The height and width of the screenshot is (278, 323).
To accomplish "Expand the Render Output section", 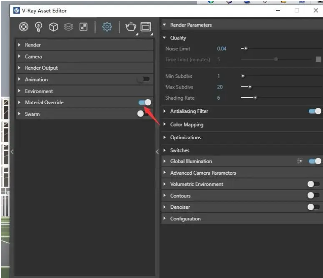I will [x=85, y=68].
